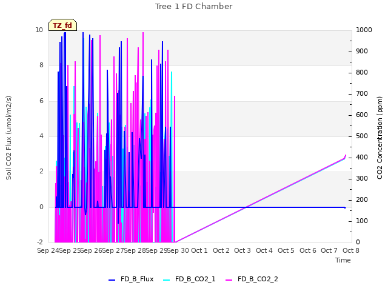Viewport: 388px width, 291px height.
Task: Click the left axis value 6
Action: tap(41, 101)
